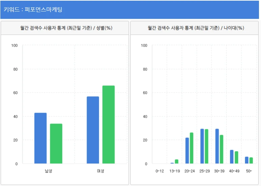
Task: Click the green 50- age bar
Action: tap(251, 160)
